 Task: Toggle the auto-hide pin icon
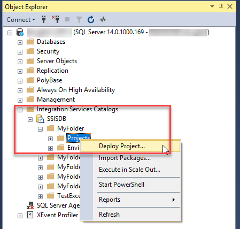tap(221, 7)
